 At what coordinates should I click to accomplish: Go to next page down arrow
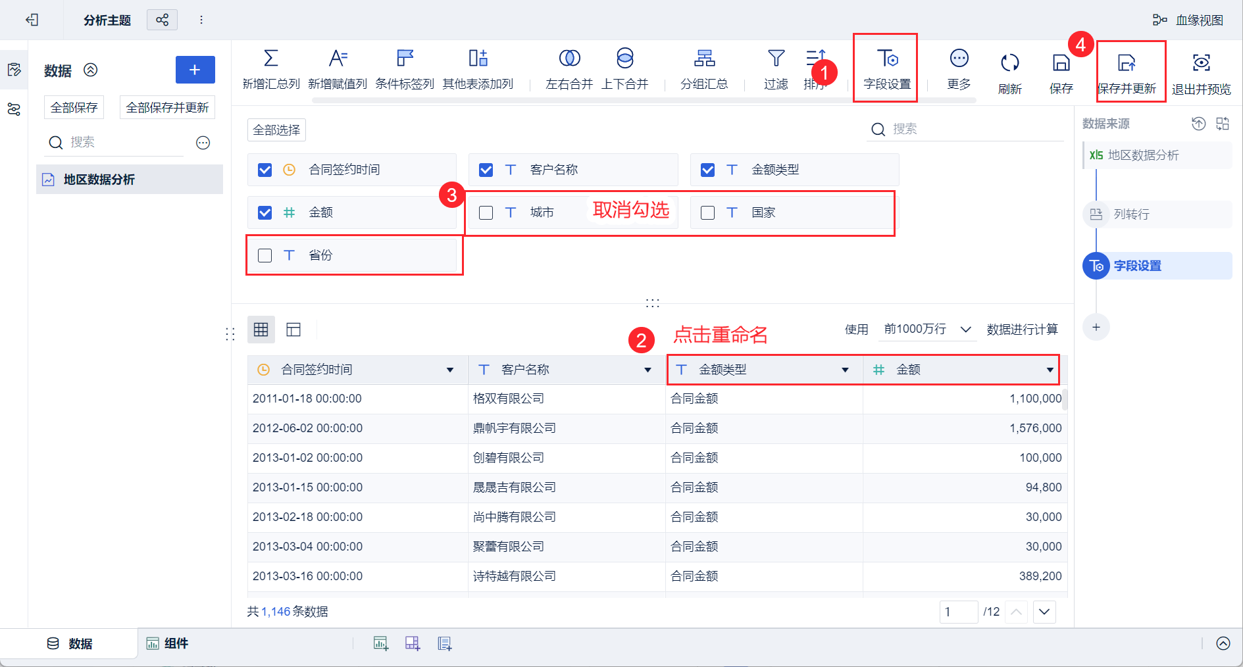1044,612
